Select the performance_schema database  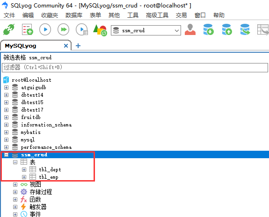coord(46,147)
